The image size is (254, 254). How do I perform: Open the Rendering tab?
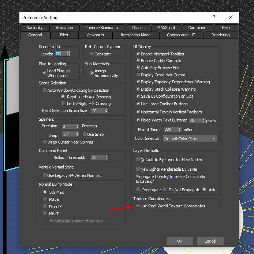[220, 35]
